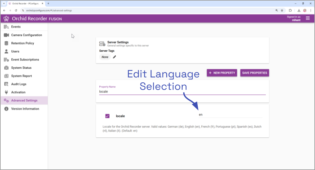Screen dimensions: 315x170
Task: Click the 'mhunt' signed-in username
Action: pyautogui.click(x=296, y=20)
